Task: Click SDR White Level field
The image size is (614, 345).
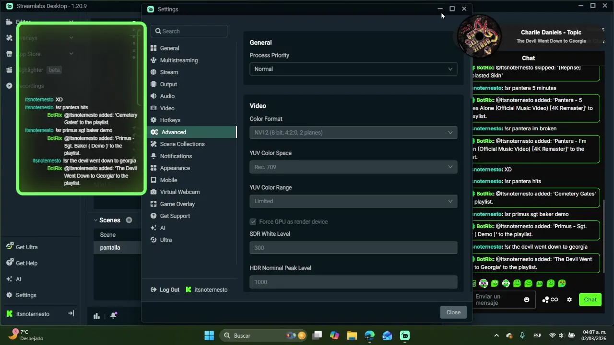Action: tap(353, 248)
